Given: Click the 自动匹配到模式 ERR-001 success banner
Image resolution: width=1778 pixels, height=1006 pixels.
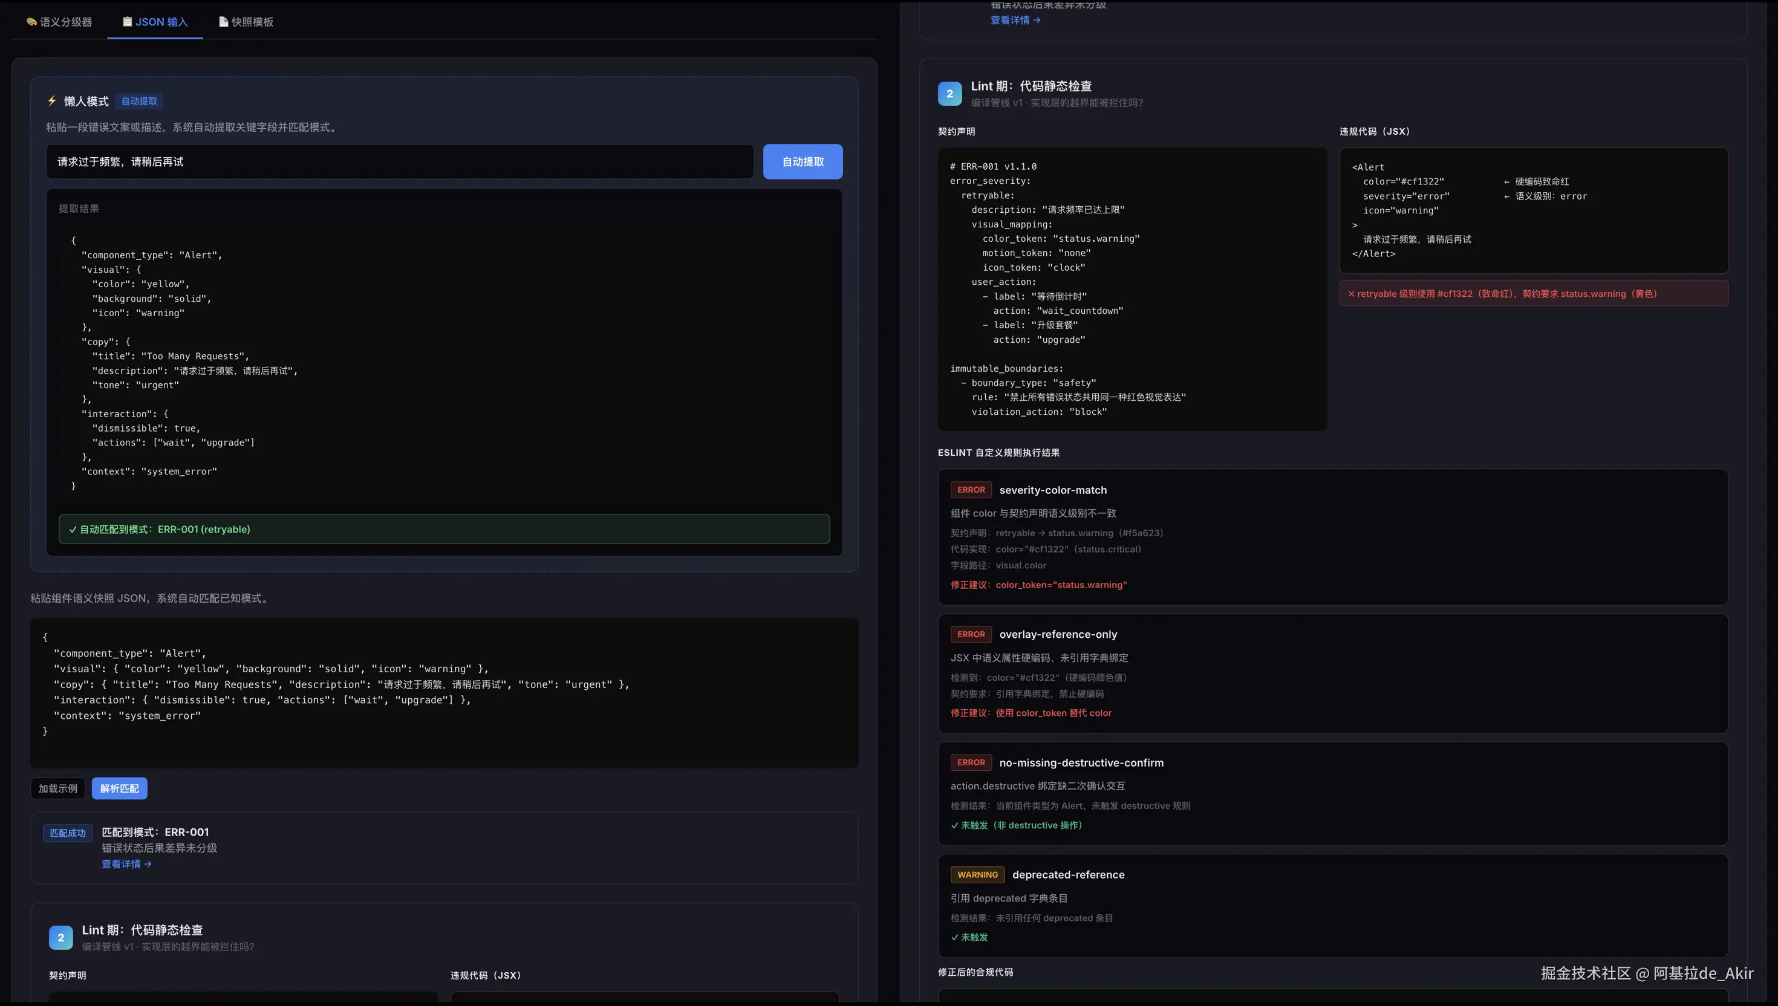Looking at the screenshot, I should 444,529.
